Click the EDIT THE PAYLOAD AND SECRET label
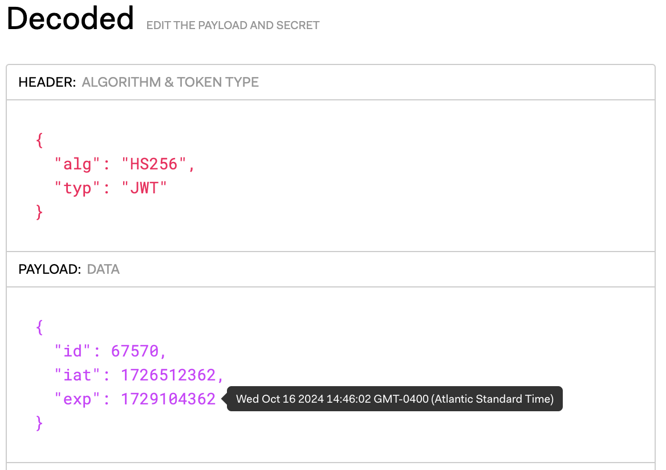 coord(233,25)
